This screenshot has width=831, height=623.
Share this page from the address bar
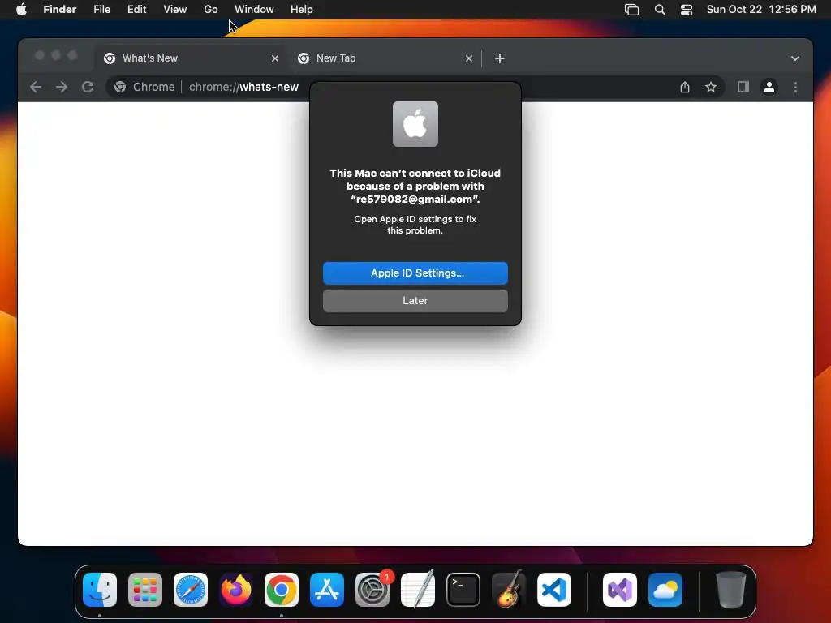(x=685, y=87)
